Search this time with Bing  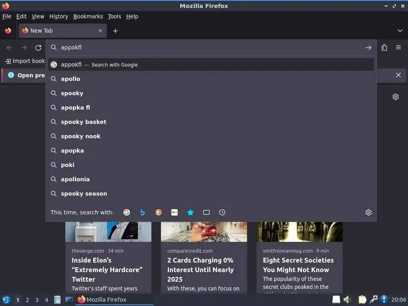[x=143, y=212]
